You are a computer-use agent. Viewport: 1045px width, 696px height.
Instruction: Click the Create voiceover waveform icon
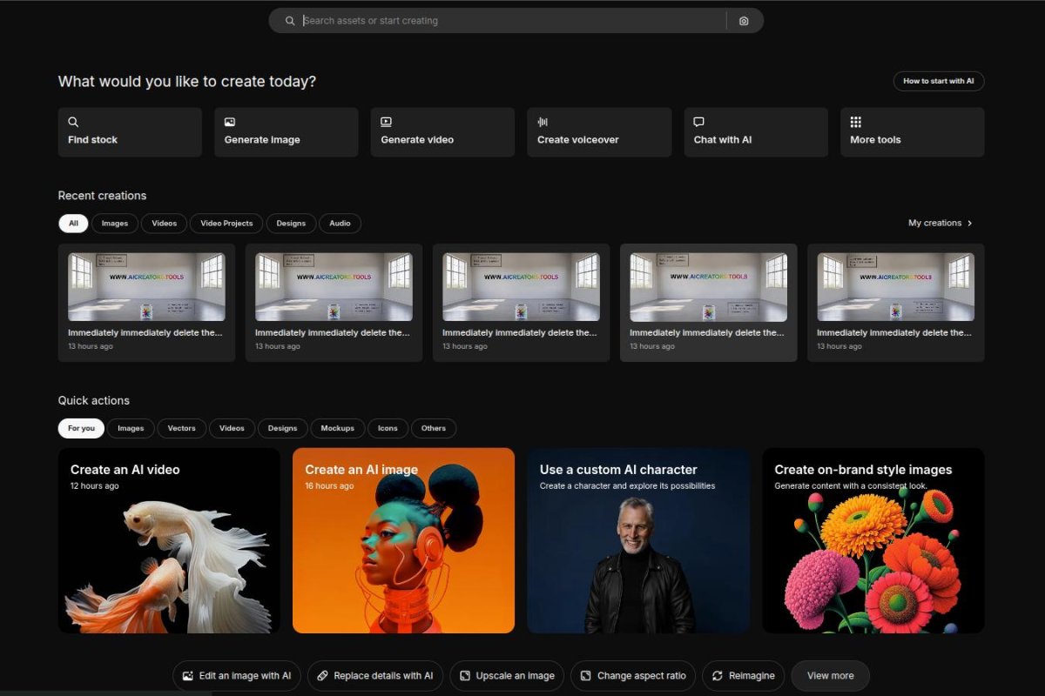coord(543,123)
